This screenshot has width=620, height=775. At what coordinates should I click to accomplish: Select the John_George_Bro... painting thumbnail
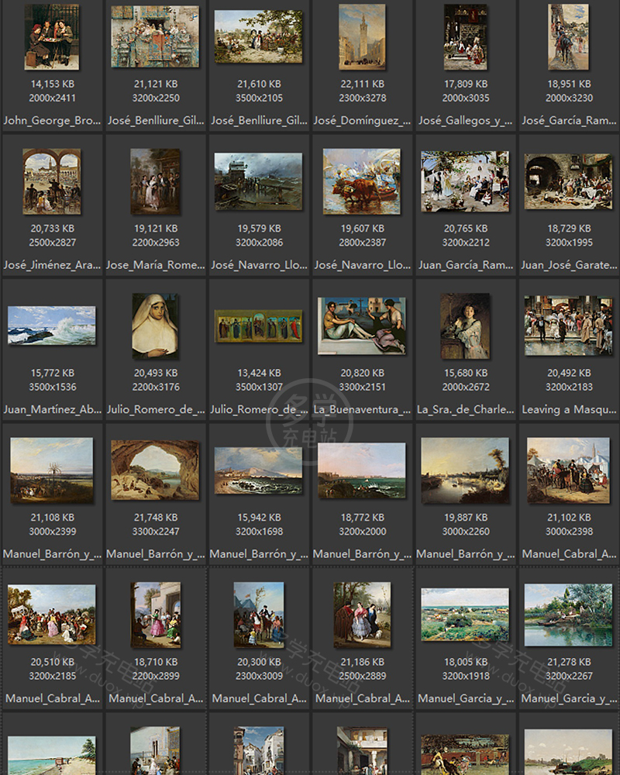point(51,36)
